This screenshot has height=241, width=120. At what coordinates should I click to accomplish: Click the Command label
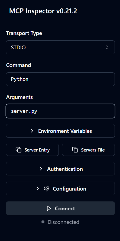coord(19,65)
